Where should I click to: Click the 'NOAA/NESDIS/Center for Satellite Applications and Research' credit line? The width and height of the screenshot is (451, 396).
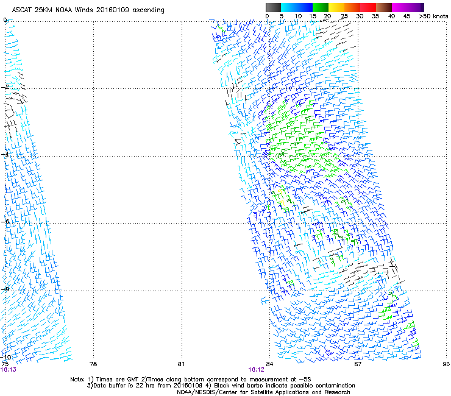click(x=263, y=392)
